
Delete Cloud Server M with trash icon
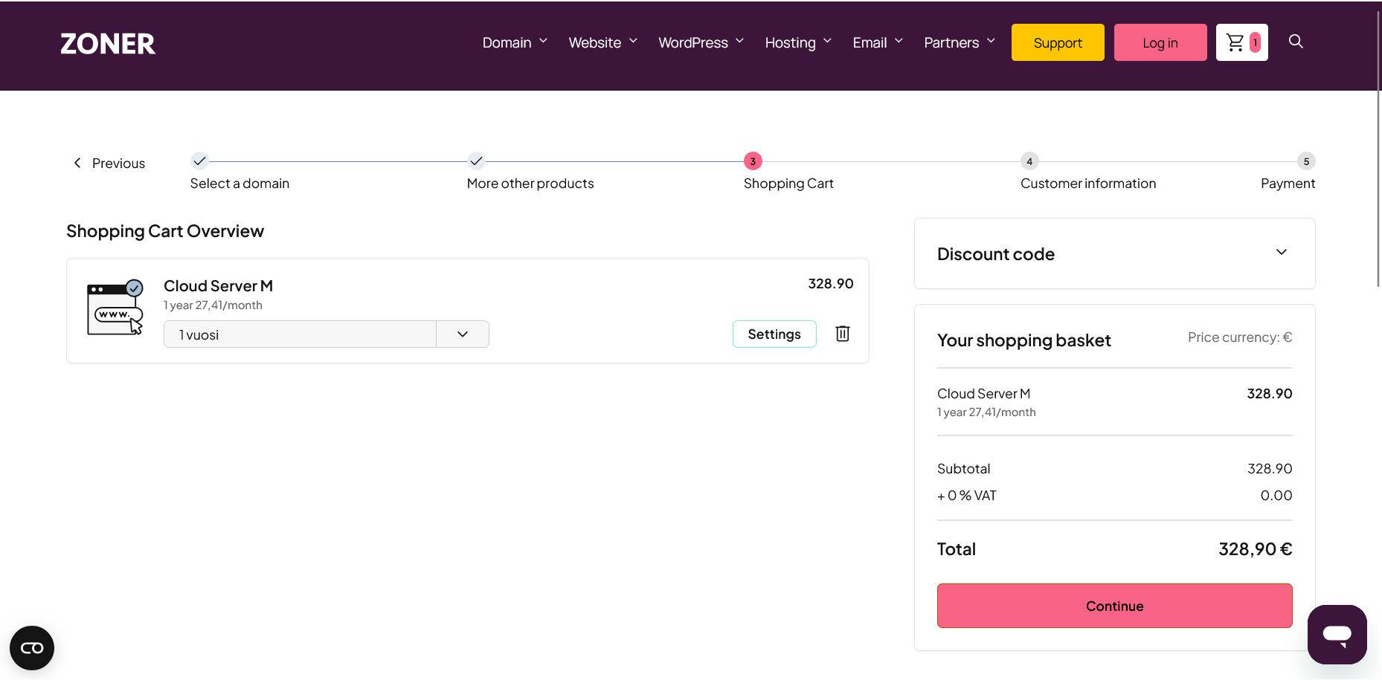point(843,334)
